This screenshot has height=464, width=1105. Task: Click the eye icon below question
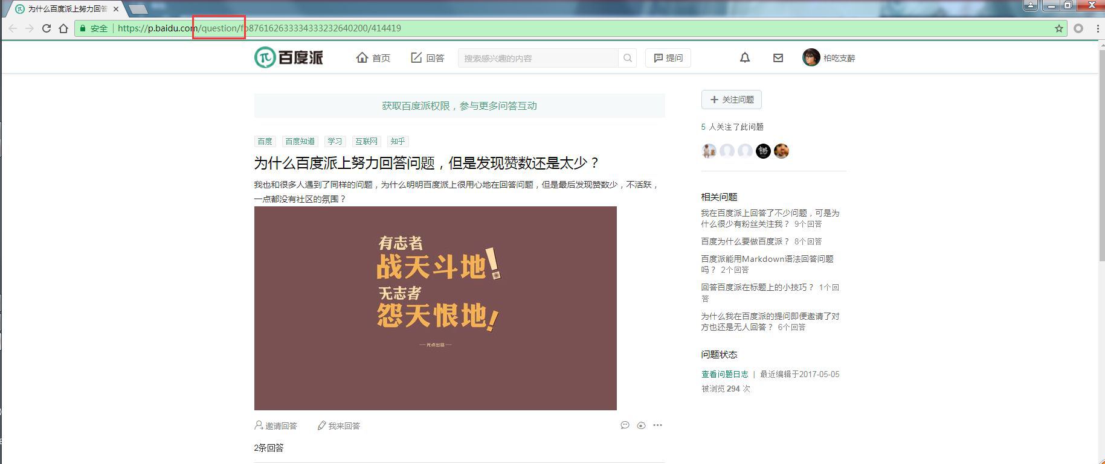[x=641, y=425]
